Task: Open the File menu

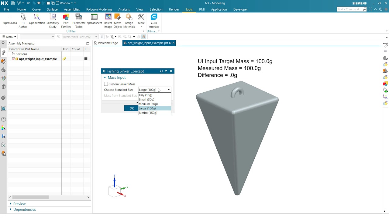Action: click(x=6, y=9)
